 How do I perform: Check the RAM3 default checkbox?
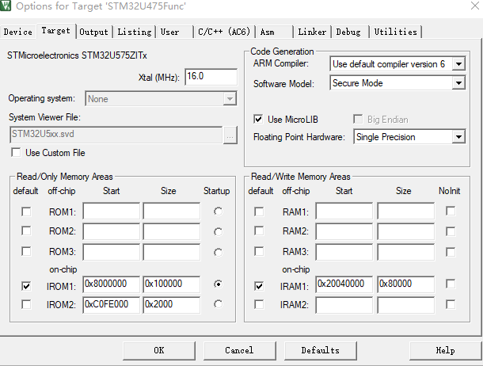[259, 251]
